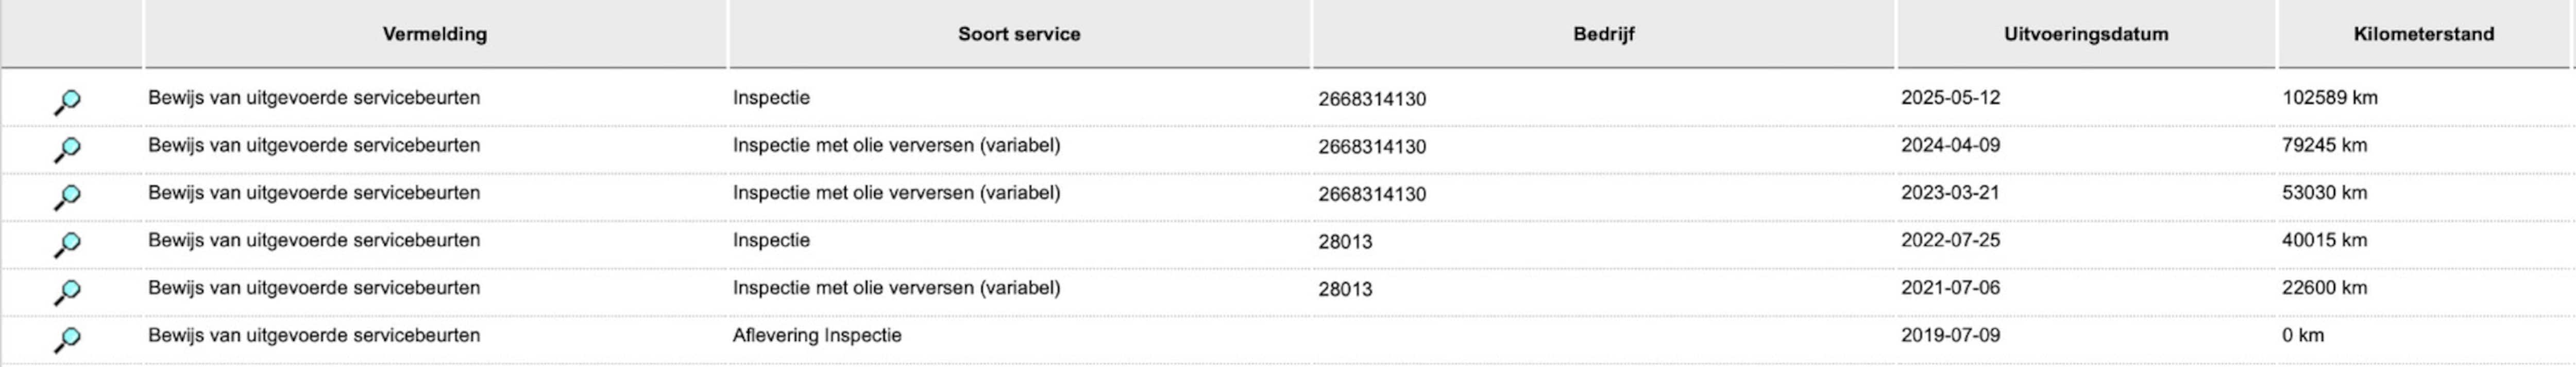Click company 28013 in the 2022-07-25 row
The image size is (2576, 367).
(x=1345, y=242)
